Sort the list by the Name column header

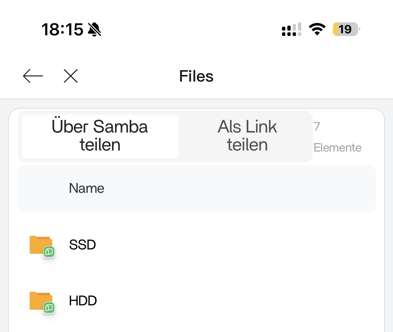87,188
